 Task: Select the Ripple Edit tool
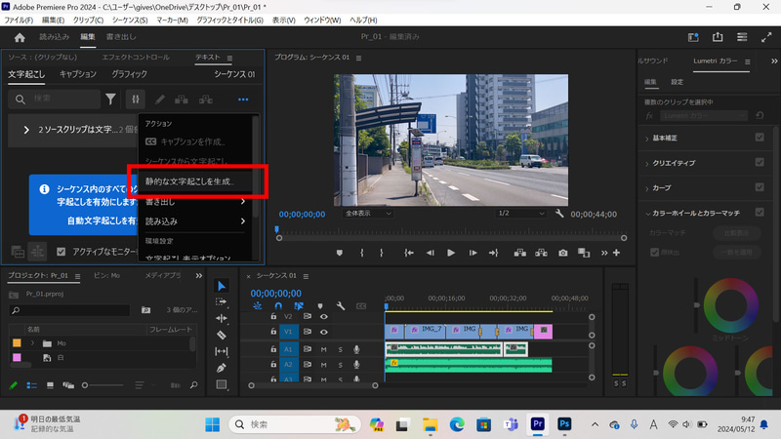coord(222,318)
